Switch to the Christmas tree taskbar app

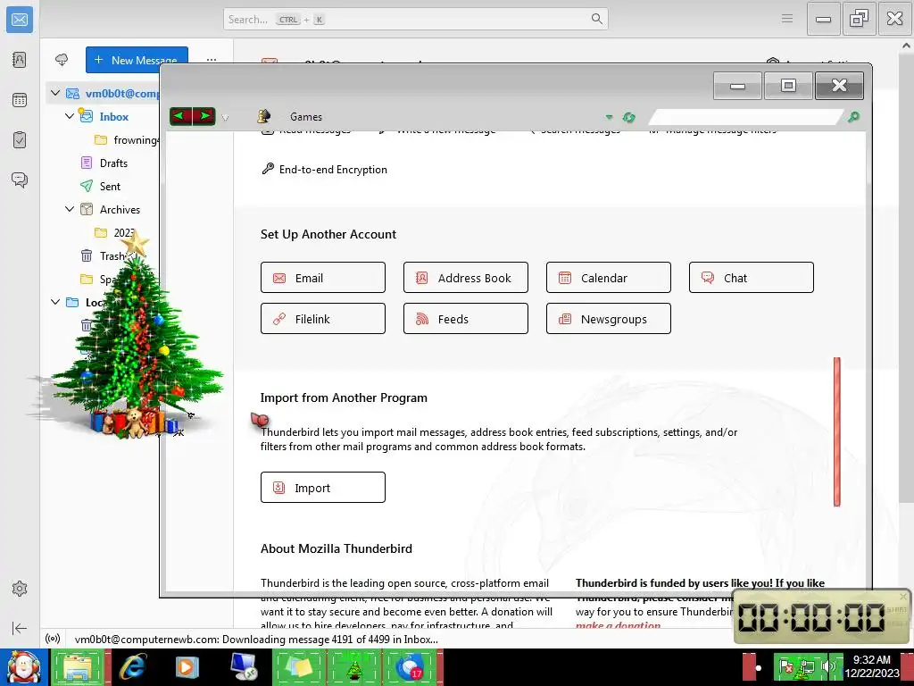354,667
